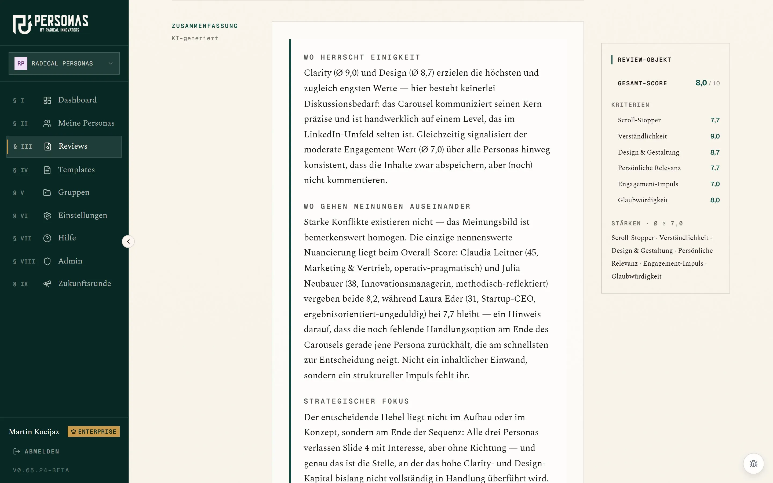Image resolution: width=773 pixels, height=483 pixels.
Task: Click the Zusammenfassung section label
Action: 205,26
